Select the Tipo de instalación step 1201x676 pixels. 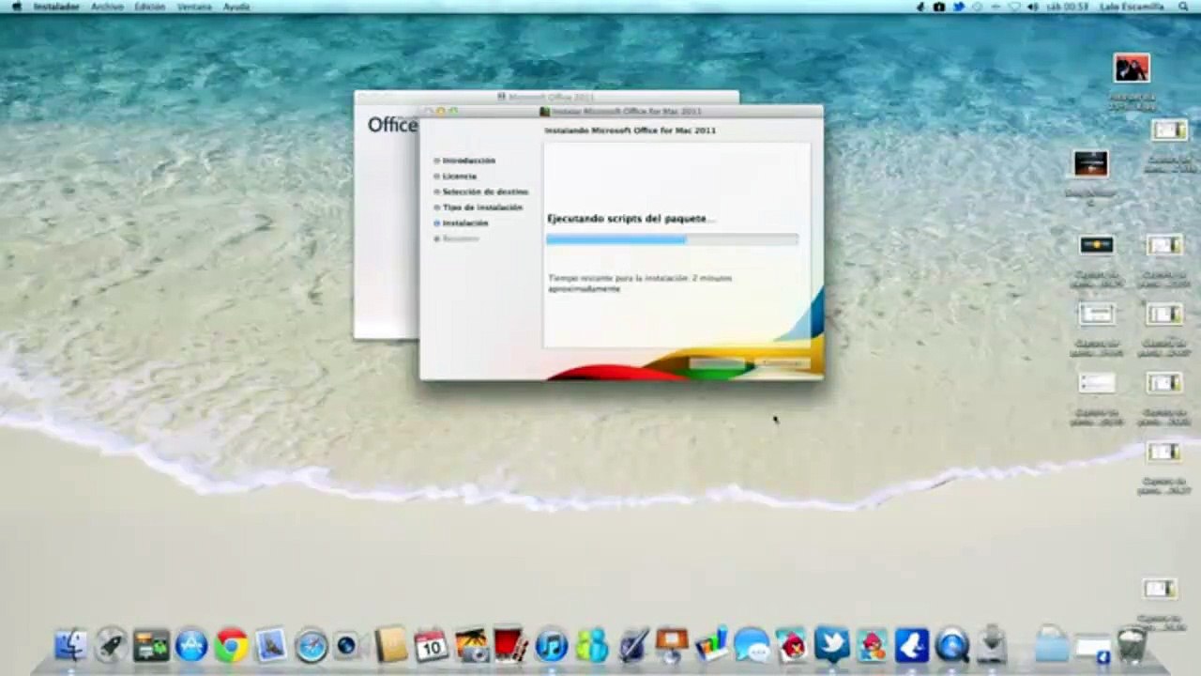pyautogui.click(x=482, y=207)
